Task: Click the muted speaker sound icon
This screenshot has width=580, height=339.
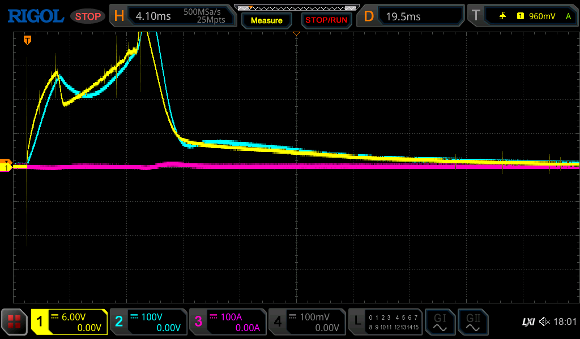Action: [545, 322]
